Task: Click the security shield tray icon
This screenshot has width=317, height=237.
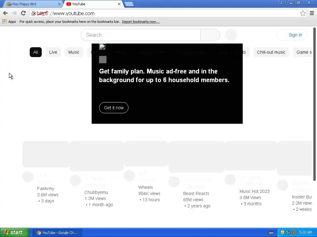Action: (283, 232)
